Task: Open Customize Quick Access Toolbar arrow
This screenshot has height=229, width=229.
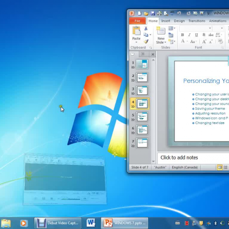Action: click(208, 14)
